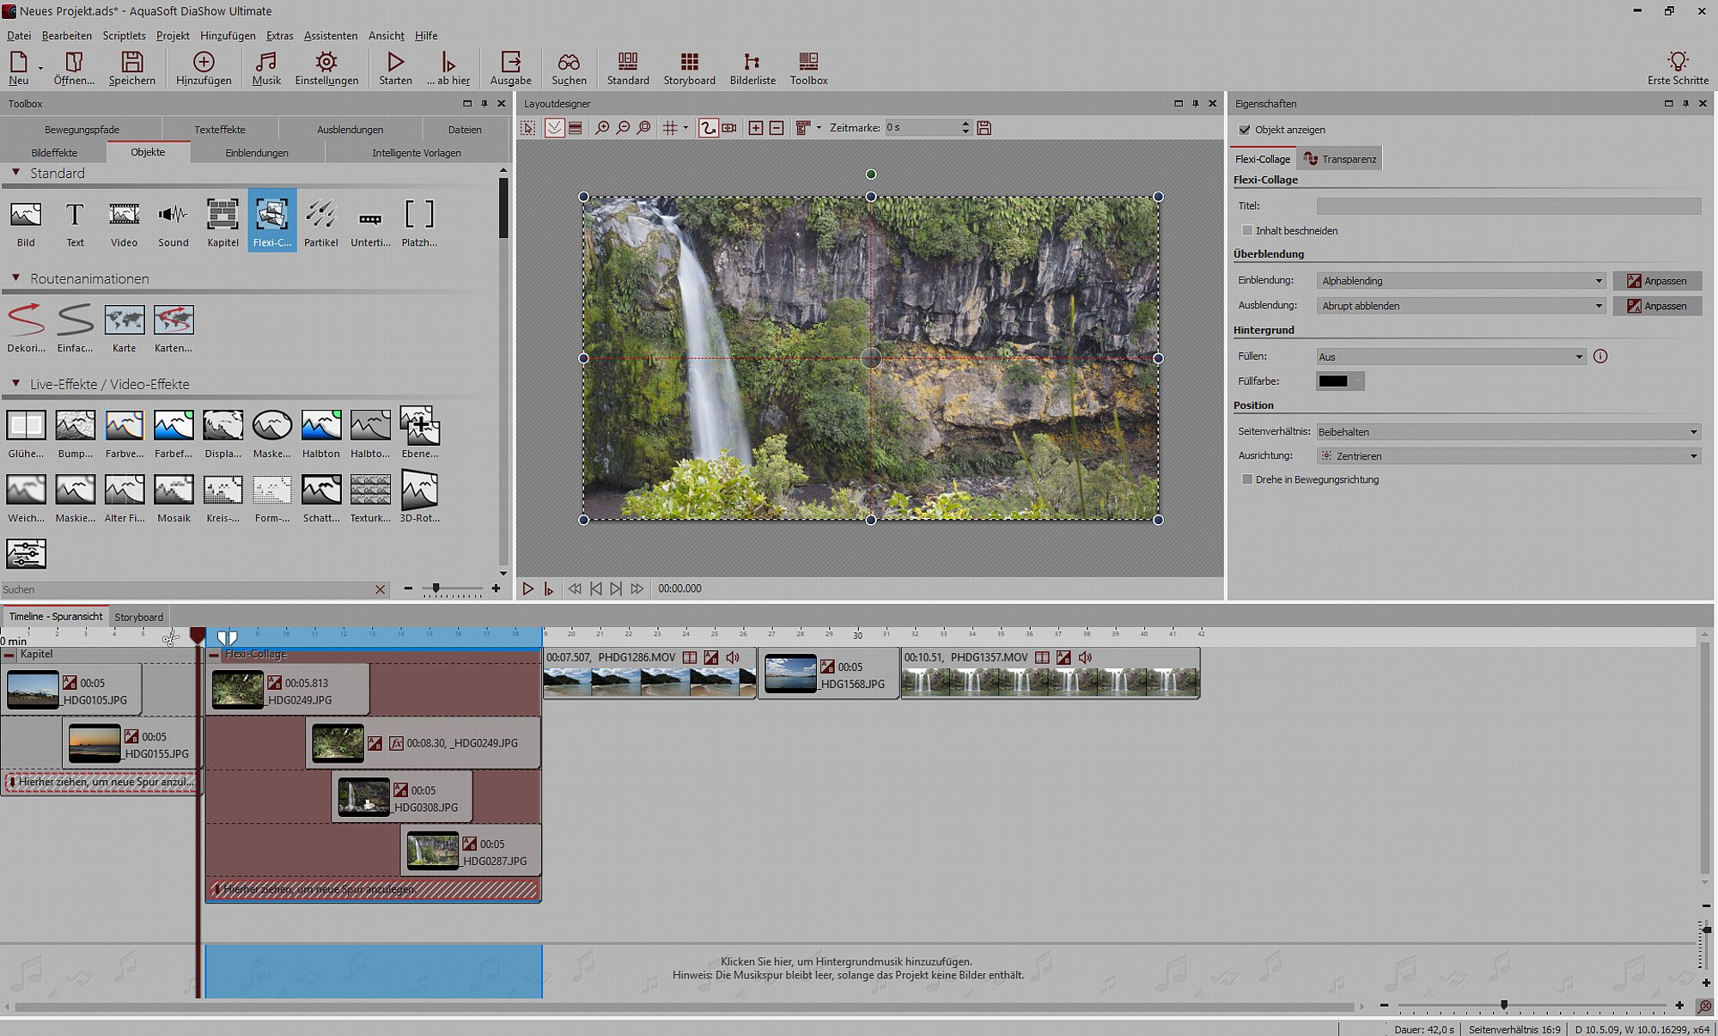The image size is (1718, 1036).
Task: Open the Assistenten menu
Action: pos(330,35)
